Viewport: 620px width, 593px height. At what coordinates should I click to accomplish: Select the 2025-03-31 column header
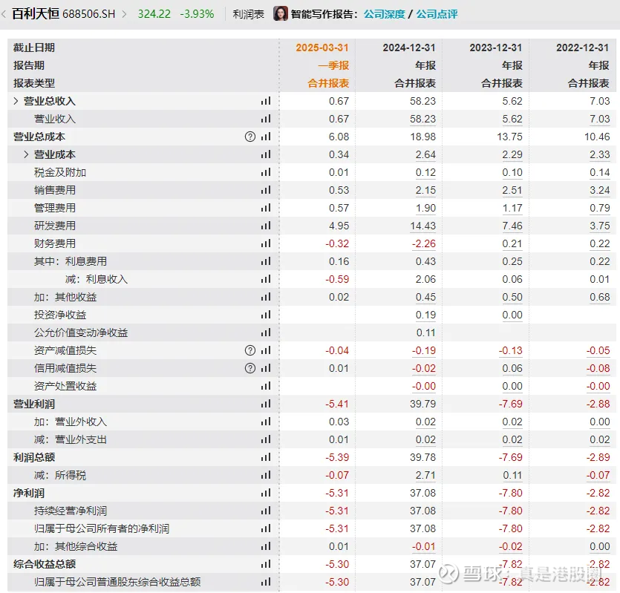pyautogui.click(x=322, y=47)
